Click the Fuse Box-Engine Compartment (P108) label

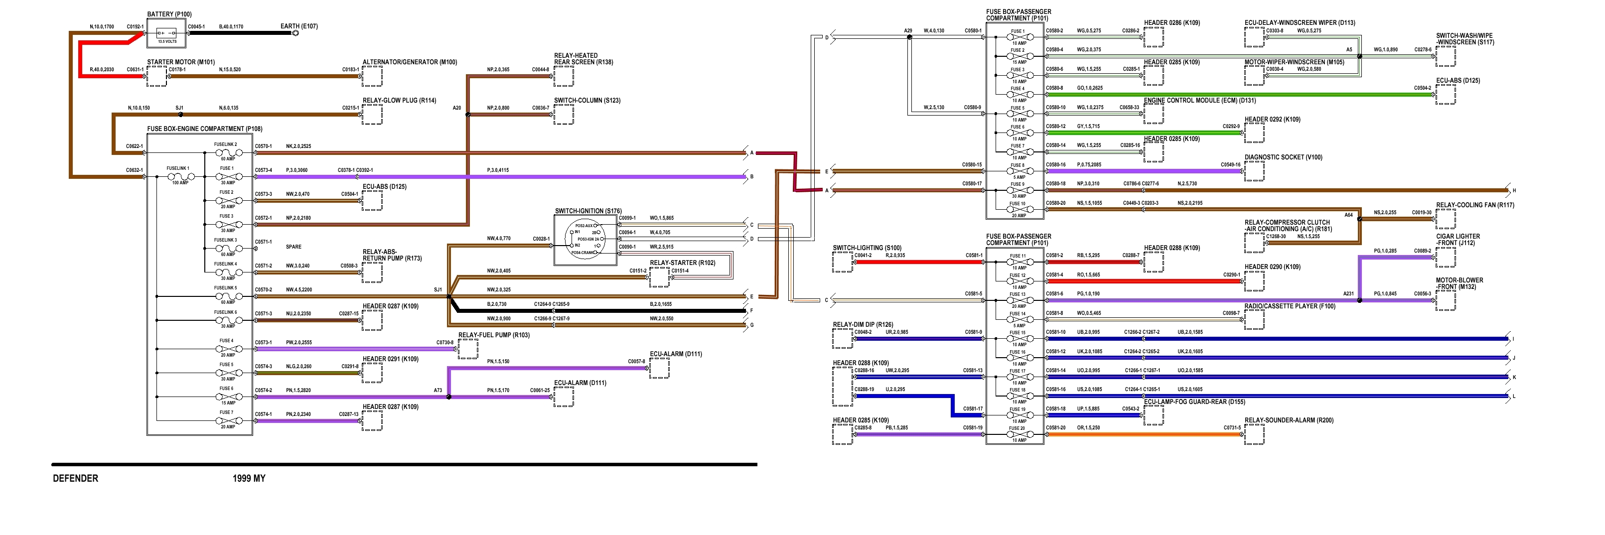(x=204, y=129)
